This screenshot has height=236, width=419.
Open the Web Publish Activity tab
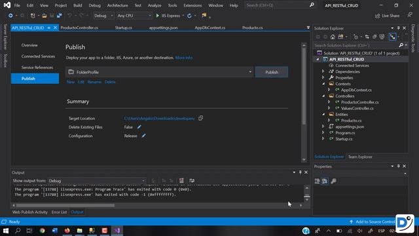[30, 212]
